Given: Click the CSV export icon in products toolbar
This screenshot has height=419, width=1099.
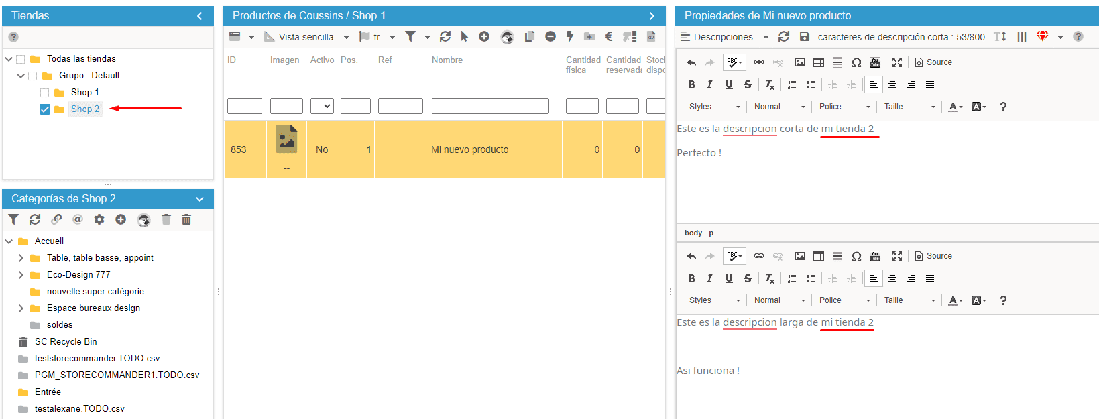Looking at the screenshot, I should coord(651,37).
